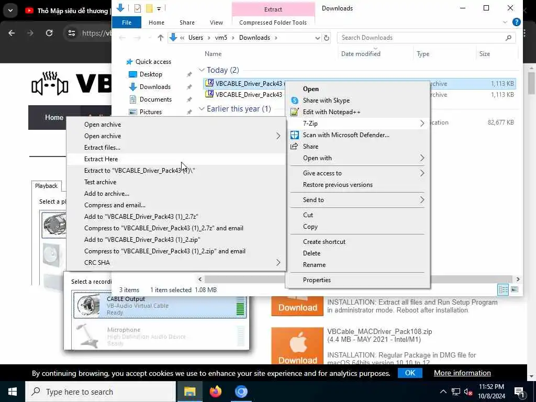536x402 pixels.
Task: Switch to Details view icon
Action: coord(503,290)
